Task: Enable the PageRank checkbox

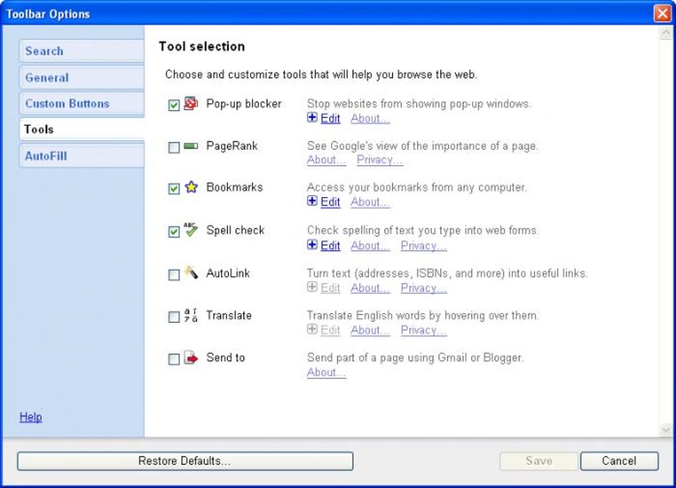Action: pos(174,148)
